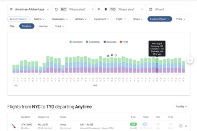
Task: Open the hamburger menu beside American AAdvantage
Action: (11, 9)
